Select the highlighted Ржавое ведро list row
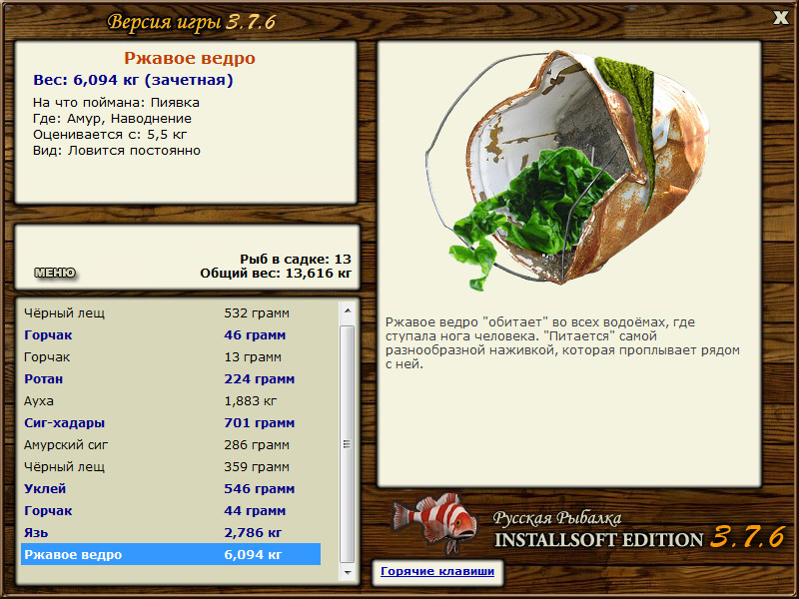Viewport: 799px width, 599px height. tap(171, 554)
